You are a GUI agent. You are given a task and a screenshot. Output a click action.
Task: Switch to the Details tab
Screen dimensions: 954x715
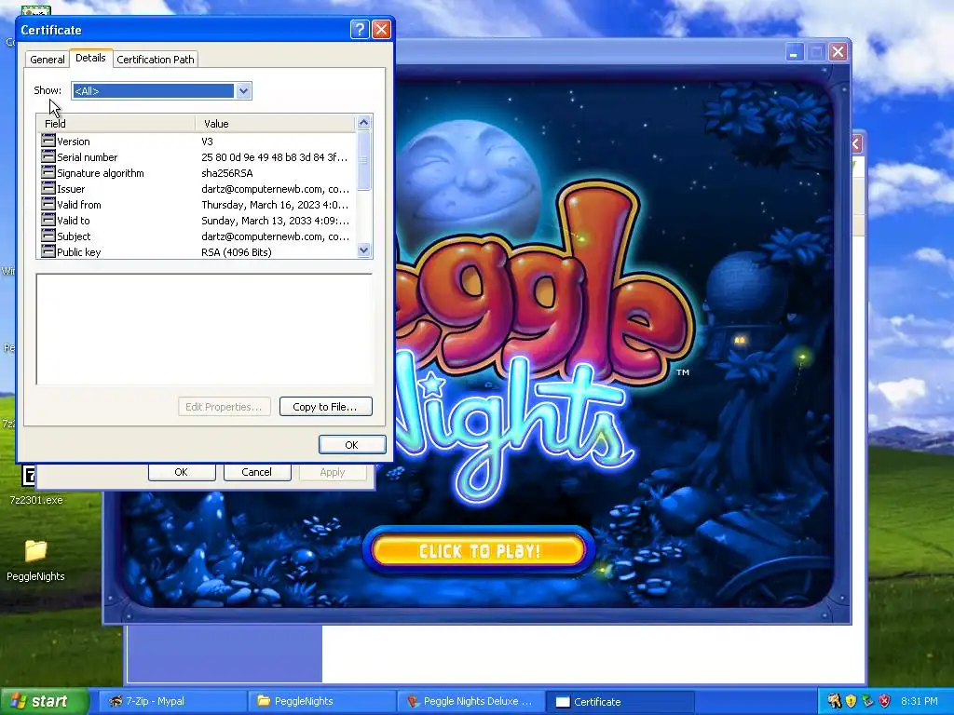point(90,58)
